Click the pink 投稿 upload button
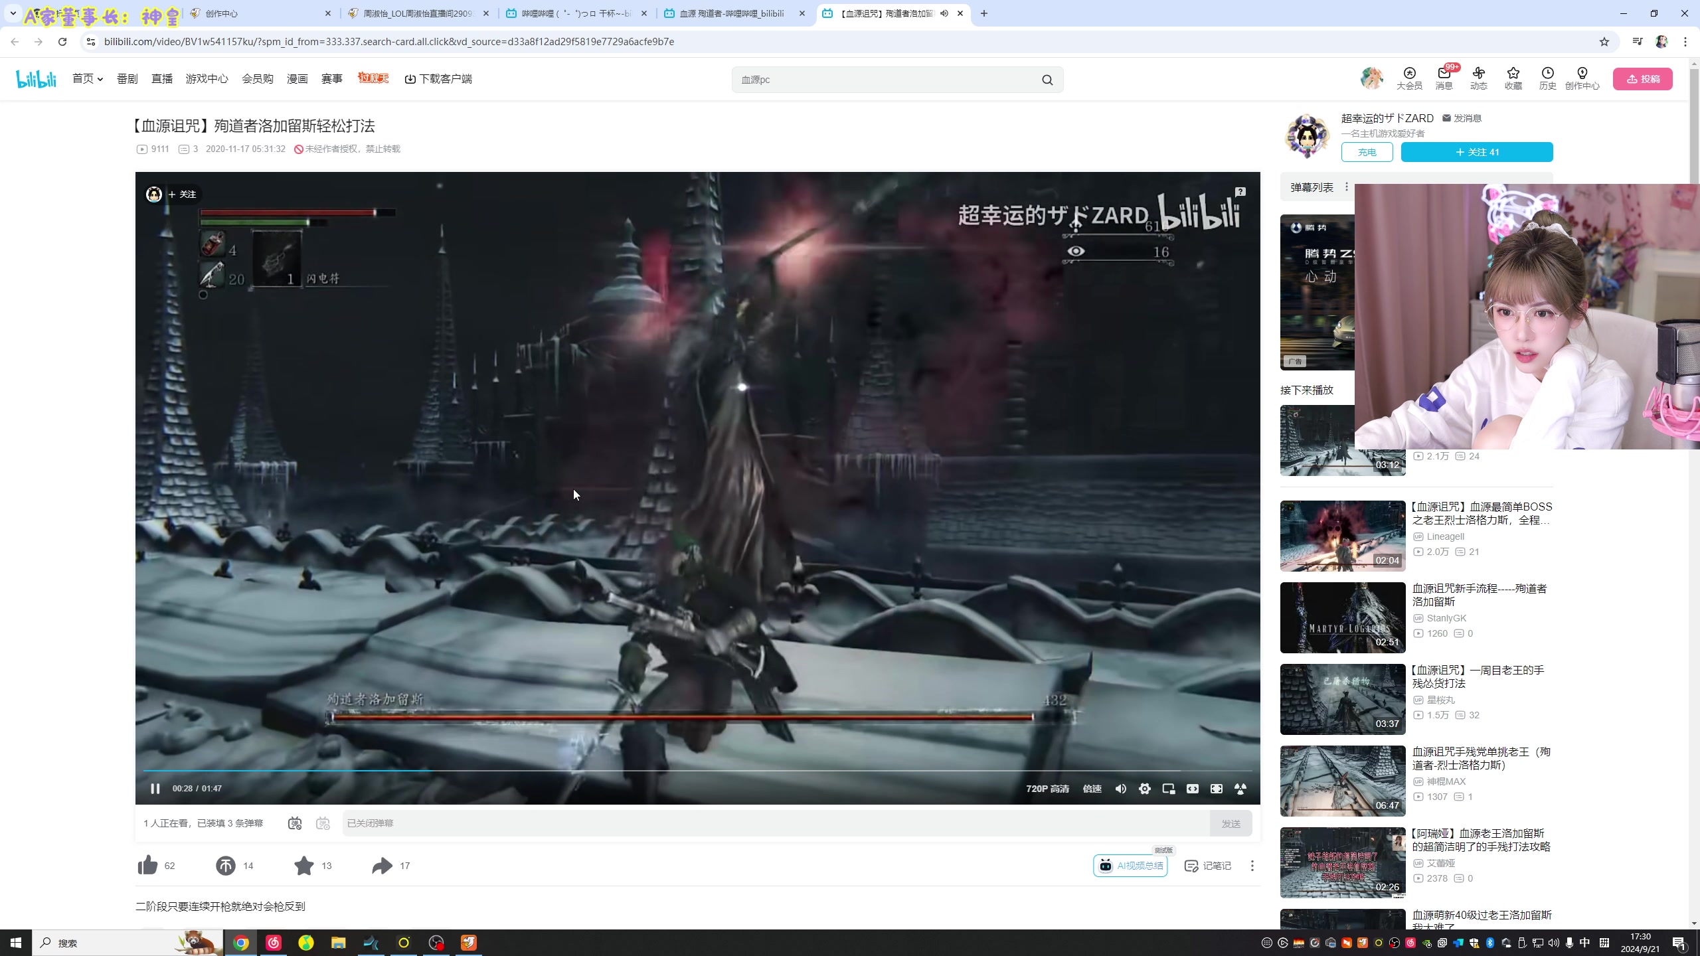This screenshot has height=956, width=1700. coord(1642,79)
